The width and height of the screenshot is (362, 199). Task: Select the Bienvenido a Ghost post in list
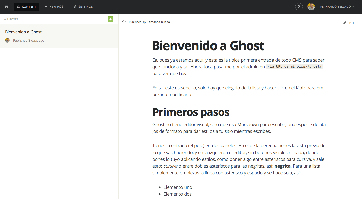coord(23,32)
